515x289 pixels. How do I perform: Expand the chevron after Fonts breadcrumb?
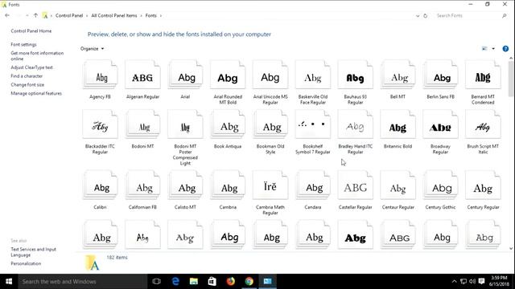click(x=161, y=16)
